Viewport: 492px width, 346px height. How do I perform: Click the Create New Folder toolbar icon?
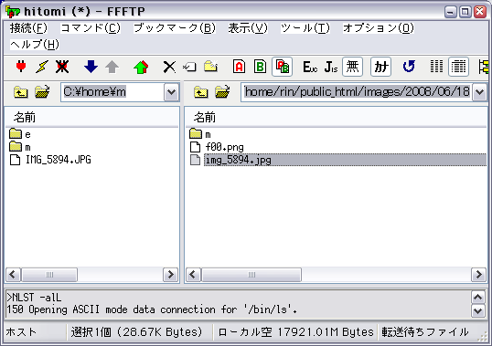coord(210,67)
